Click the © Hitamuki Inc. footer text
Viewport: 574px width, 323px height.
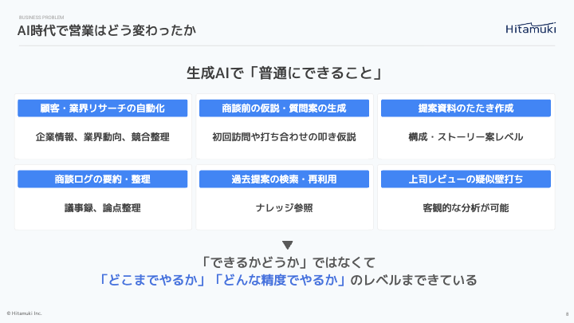point(24,313)
